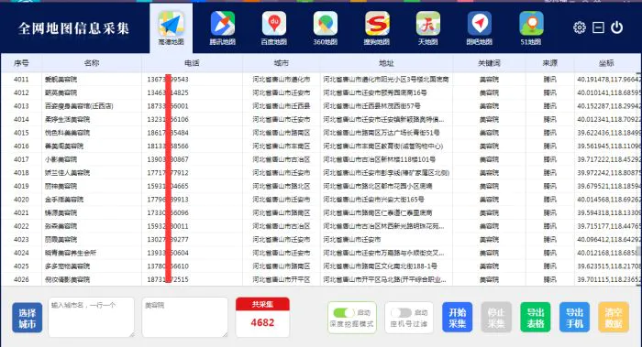Viewport: 642px width, 347px height.
Task: Select the 51地图 map icon
Action: [531, 24]
